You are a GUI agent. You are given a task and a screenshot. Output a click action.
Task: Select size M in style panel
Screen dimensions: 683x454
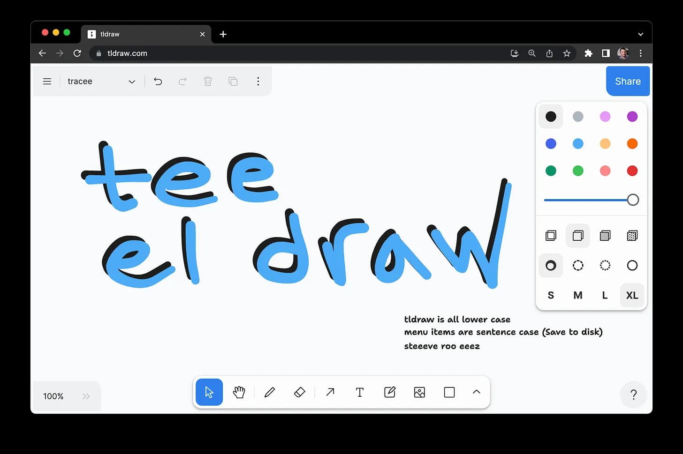tap(578, 295)
